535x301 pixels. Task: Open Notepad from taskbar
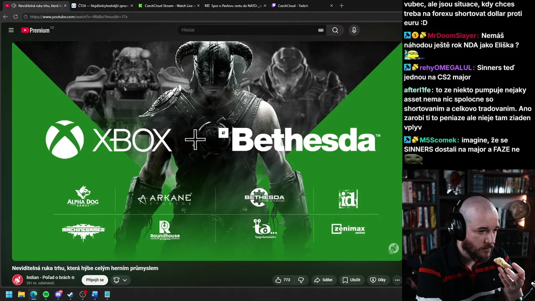[107, 294]
